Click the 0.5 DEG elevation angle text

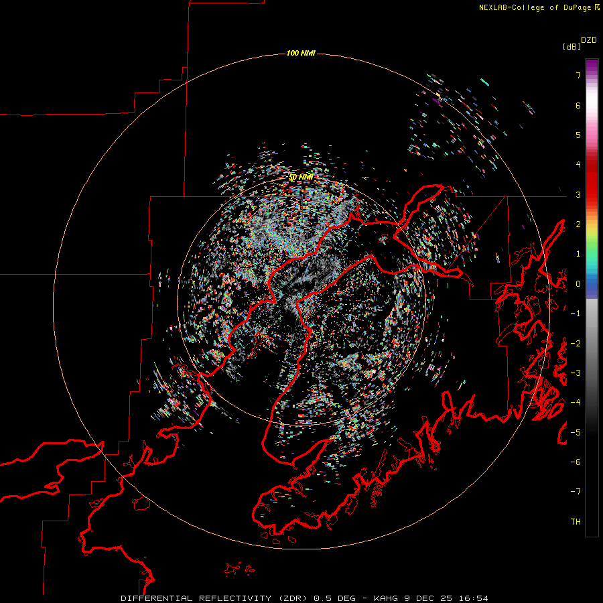click(336, 598)
